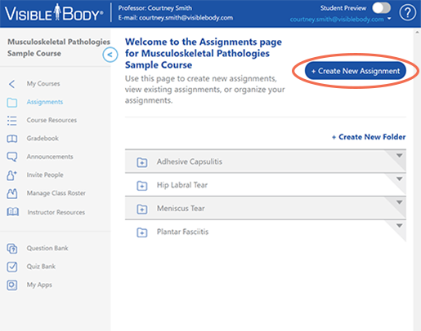The height and width of the screenshot is (331, 421).
Task: Select Instructor Resources in the sidebar
Action: 56,212
